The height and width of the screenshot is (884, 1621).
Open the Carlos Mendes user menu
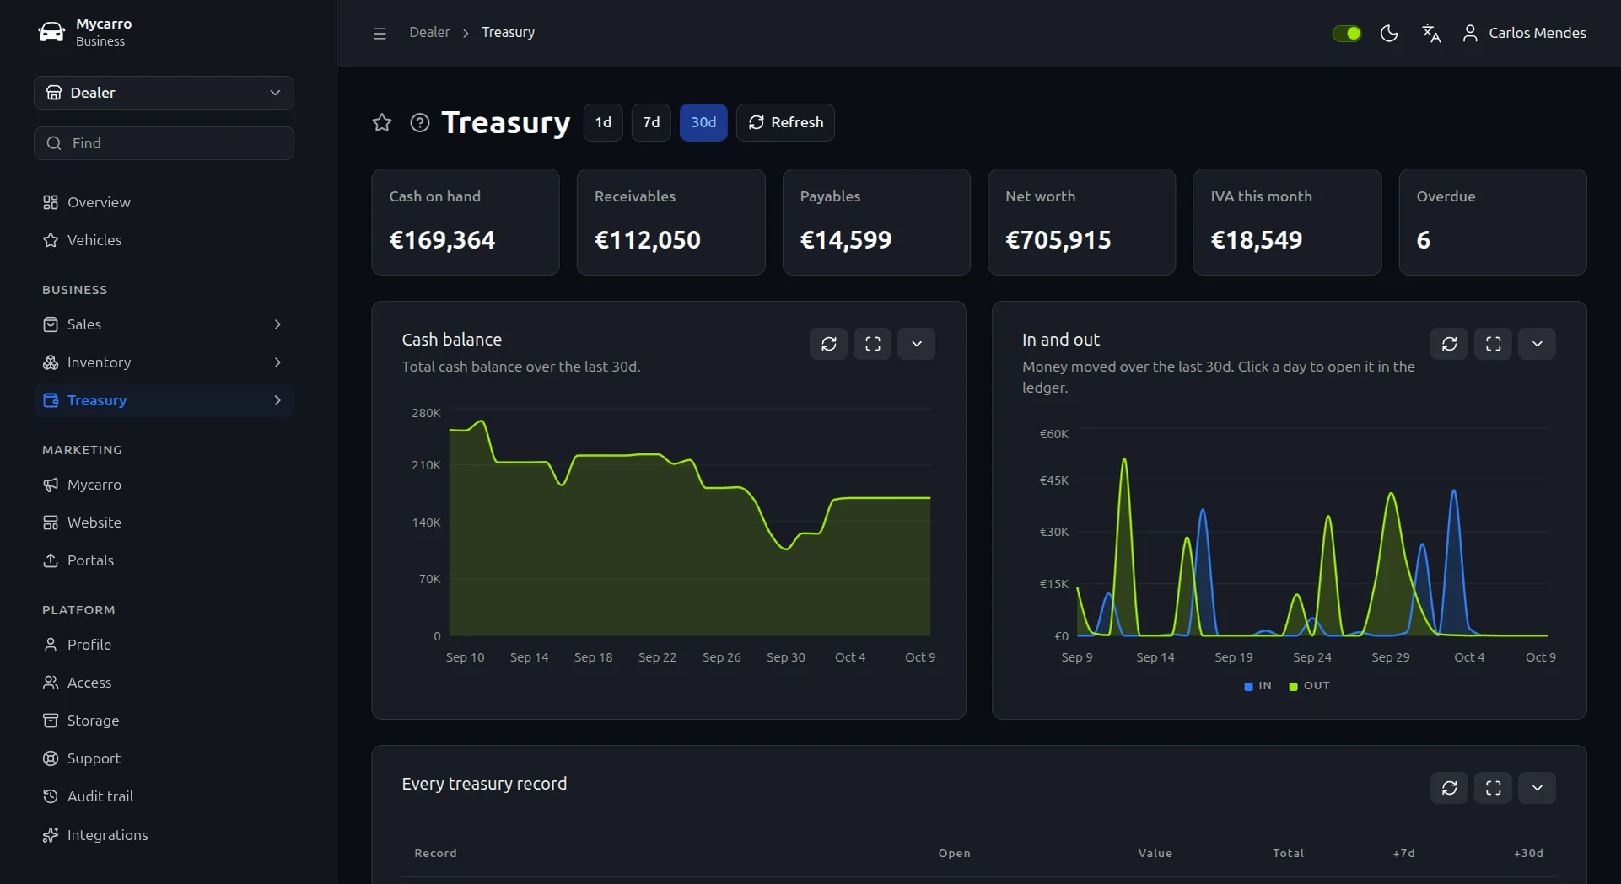tap(1524, 33)
